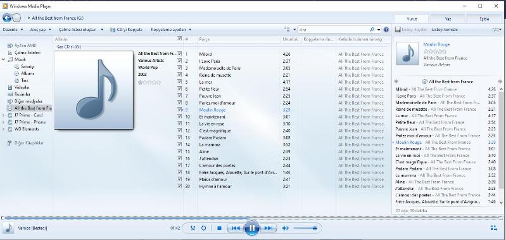The width and height of the screenshot is (506, 240).
Task: Rate Moulin Rouge with stars in list pane
Action: (x=434, y=51)
